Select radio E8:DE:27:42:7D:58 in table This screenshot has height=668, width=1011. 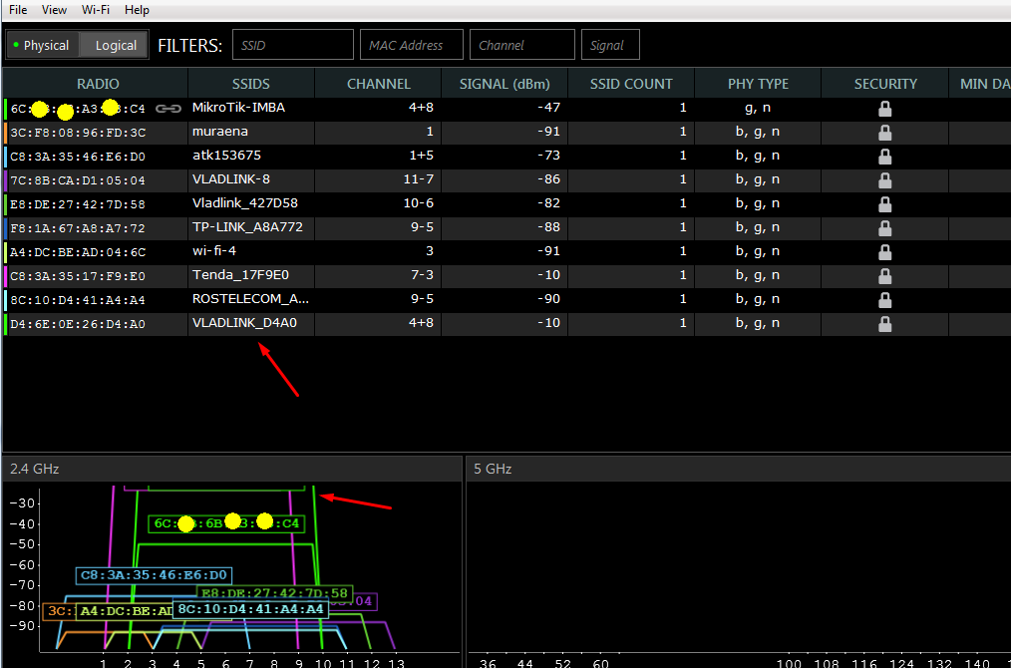pyautogui.click(x=78, y=205)
